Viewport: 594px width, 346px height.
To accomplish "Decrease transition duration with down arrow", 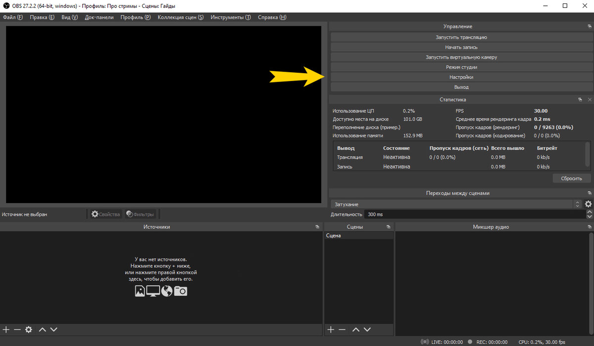I will point(589,216).
